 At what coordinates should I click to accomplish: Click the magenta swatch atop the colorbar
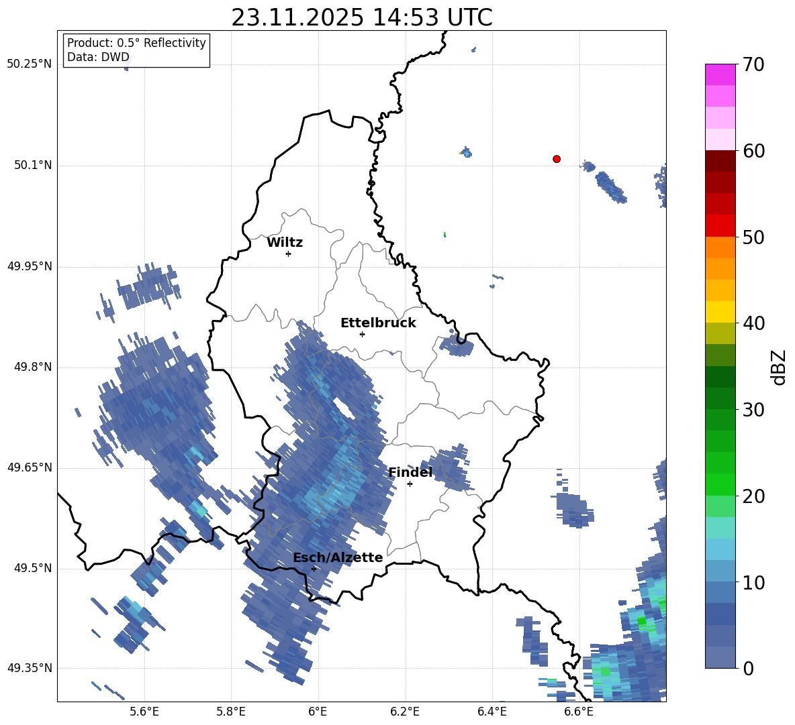click(720, 74)
